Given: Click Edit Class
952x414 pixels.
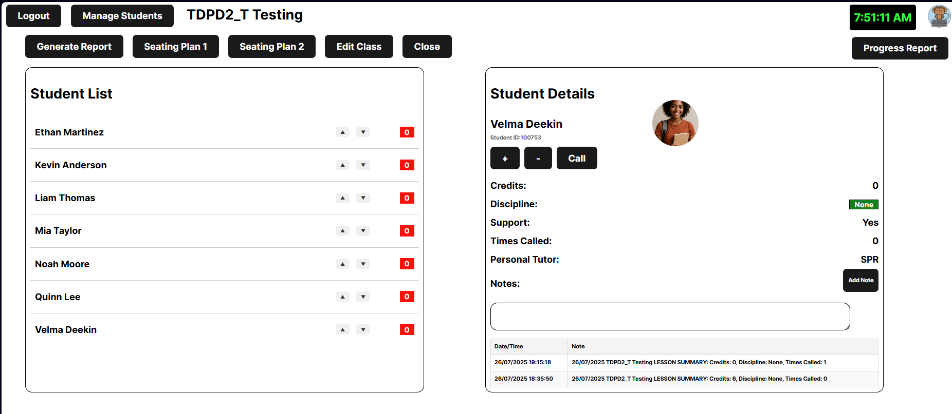Looking at the screenshot, I should 359,47.
